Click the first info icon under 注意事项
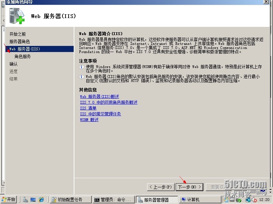The image size is (273, 204). click(x=82, y=67)
